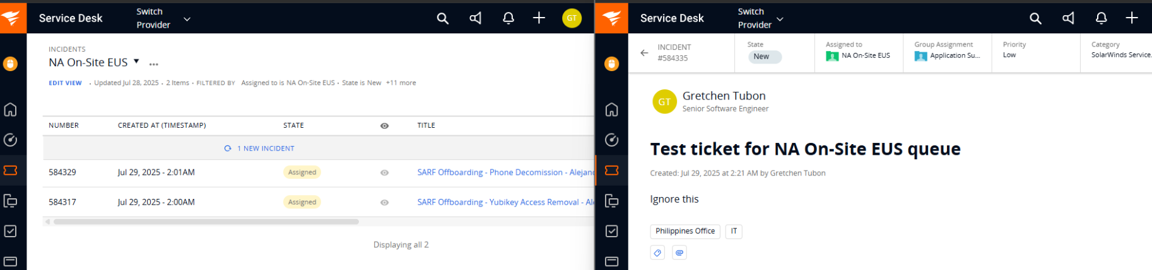Image resolution: width=1152 pixels, height=270 pixels.
Task: Open the dashboard gauge icon in left sidebar
Action: click(11, 140)
